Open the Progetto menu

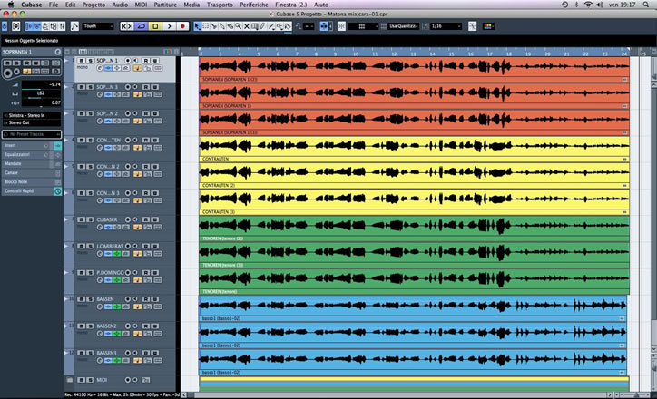click(93, 5)
